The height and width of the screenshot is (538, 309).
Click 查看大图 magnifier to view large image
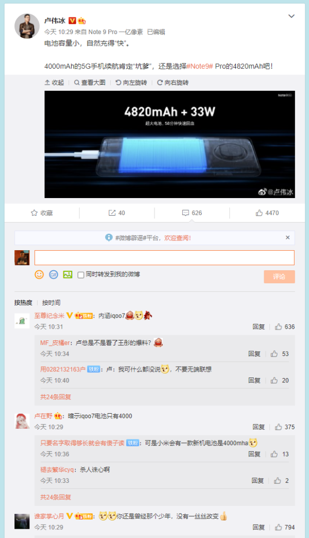click(x=90, y=83)
